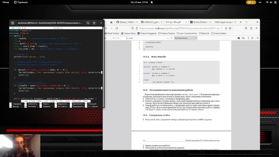Close the Python_1400 tab
The height and width of the screenshot is (157, 279).
click(137, 22)
